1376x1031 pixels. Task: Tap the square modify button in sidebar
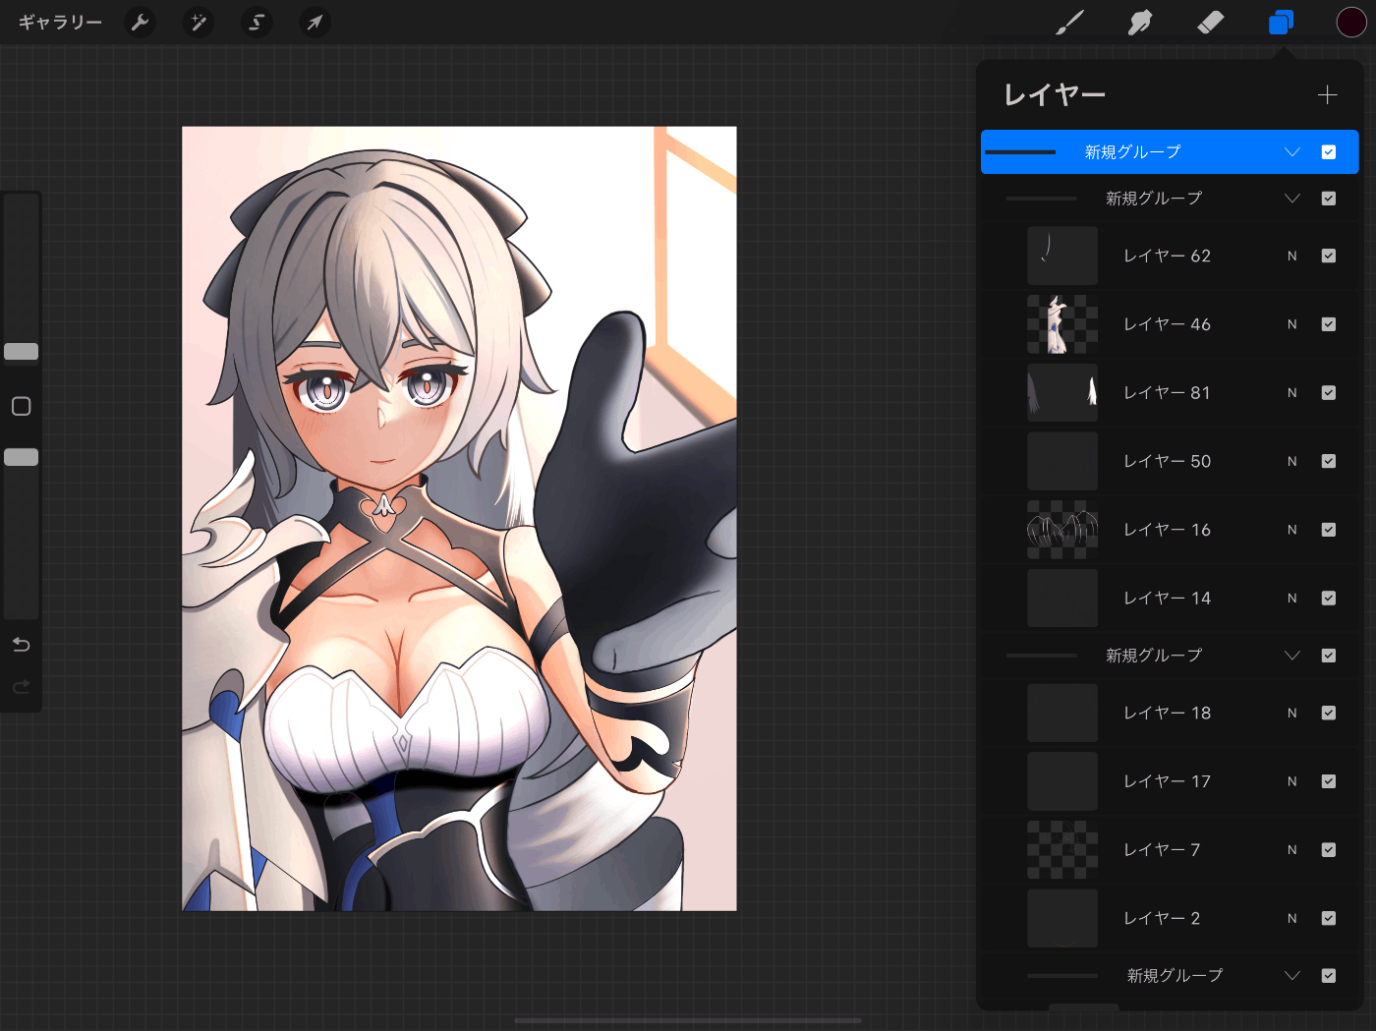(22, 406)
